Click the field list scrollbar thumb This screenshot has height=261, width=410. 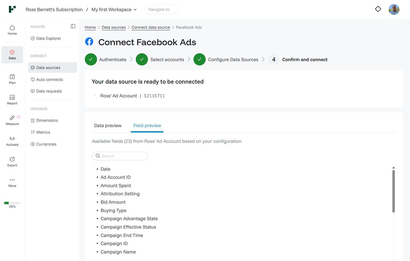(393, 191)
